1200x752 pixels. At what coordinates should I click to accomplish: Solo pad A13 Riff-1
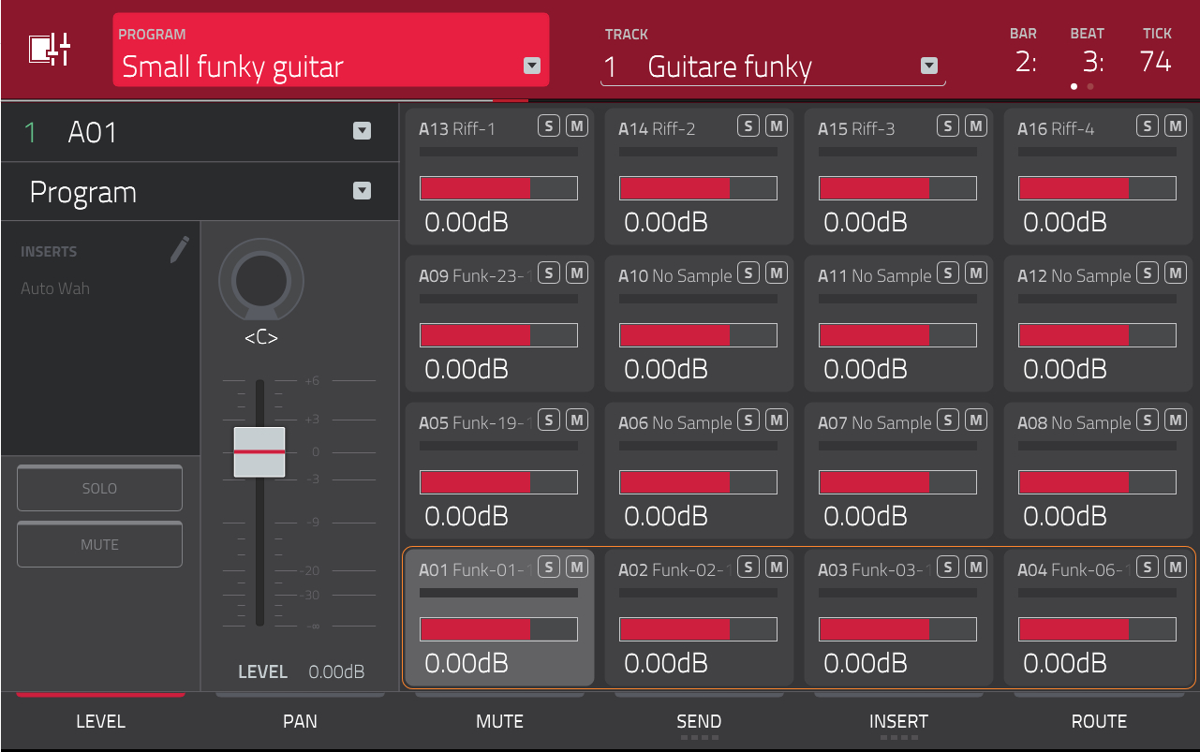[x=549, y=125]
